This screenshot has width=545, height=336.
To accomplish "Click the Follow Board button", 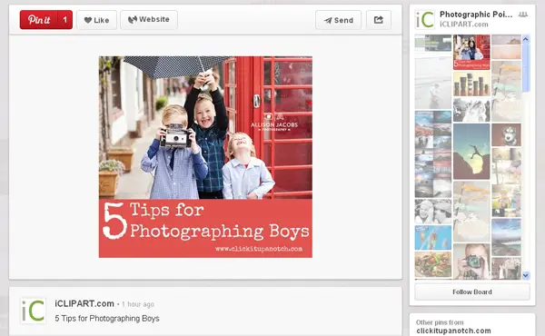I will (x=472, y=292).
